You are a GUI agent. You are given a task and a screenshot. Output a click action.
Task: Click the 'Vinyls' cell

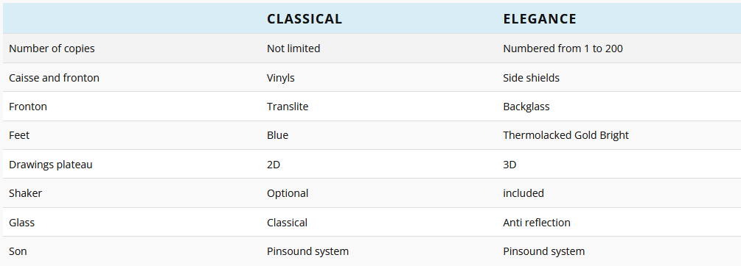(281, 78)
